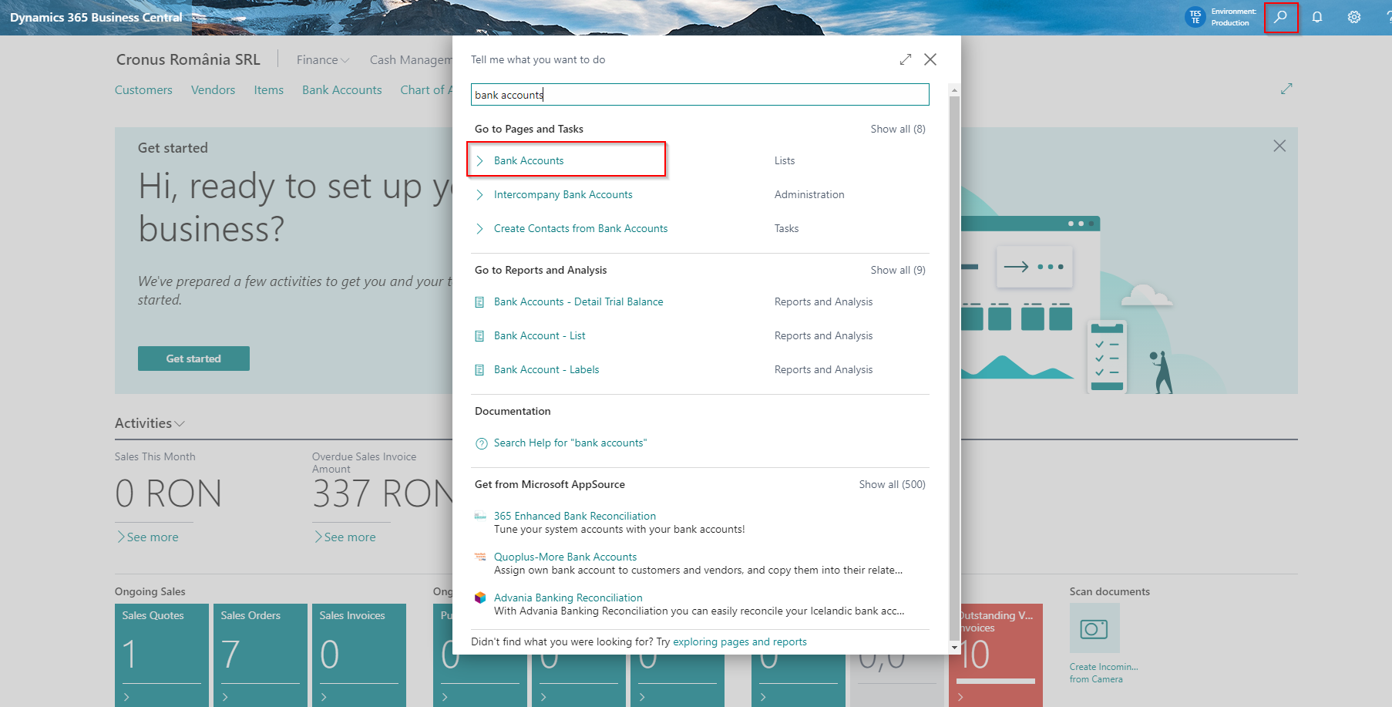Viewport: 1392px width, 707px height.
Task: Open Chart of Accounts navigation link
Action: tap(426, 89)
